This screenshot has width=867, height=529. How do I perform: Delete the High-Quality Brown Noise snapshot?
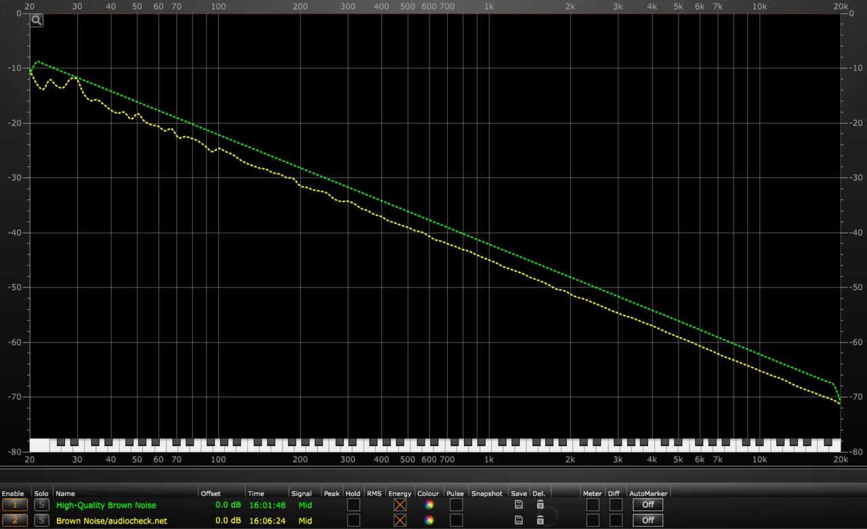[x=540, y=505]
